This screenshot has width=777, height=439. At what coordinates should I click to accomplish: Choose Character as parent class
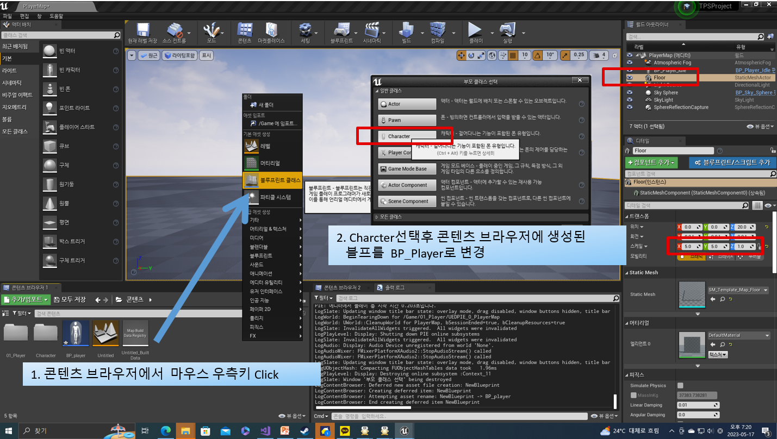[407, 136]
